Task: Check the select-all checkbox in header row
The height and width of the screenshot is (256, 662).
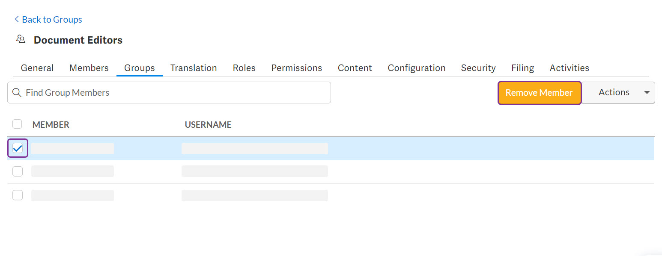Action: pyautogui.click(x=17, y=124)
